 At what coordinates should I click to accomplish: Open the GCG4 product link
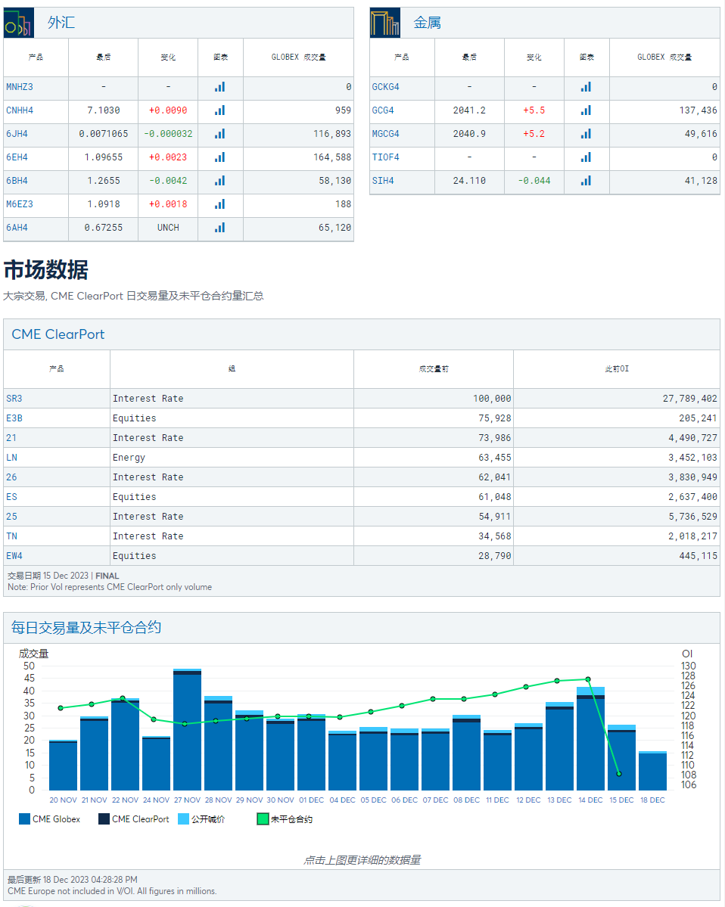[x=382, y=110]
